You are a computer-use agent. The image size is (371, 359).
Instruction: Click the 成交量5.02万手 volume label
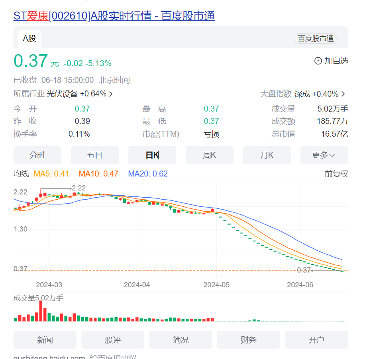pos(38,298)
